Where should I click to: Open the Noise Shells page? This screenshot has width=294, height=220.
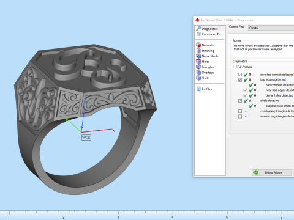[207, 56]
